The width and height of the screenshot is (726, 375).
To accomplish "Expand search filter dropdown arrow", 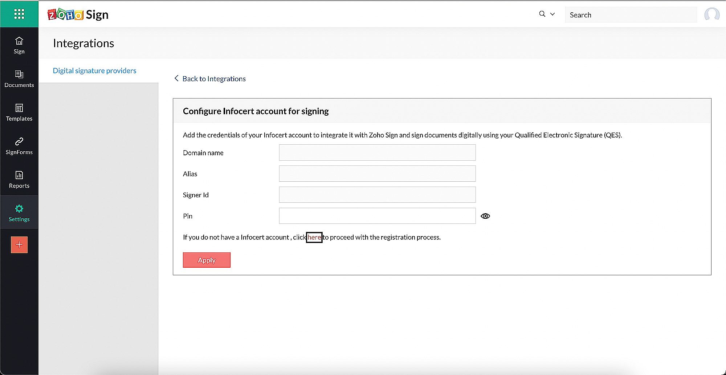I will (552, 14).
